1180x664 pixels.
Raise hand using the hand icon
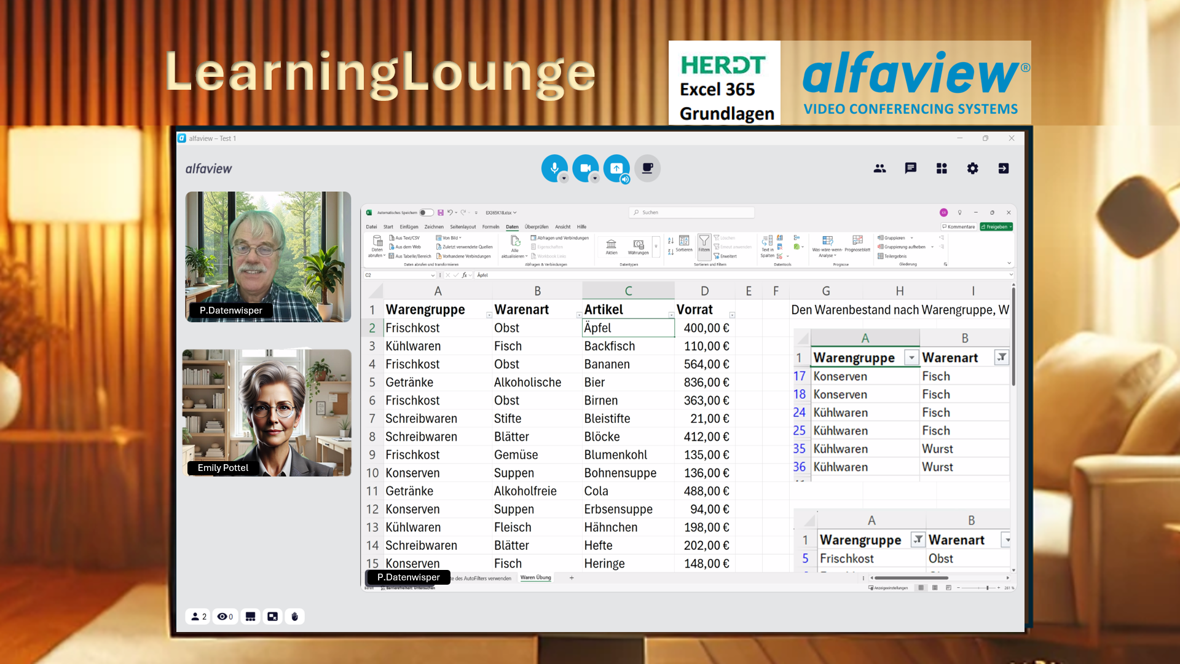294,617
